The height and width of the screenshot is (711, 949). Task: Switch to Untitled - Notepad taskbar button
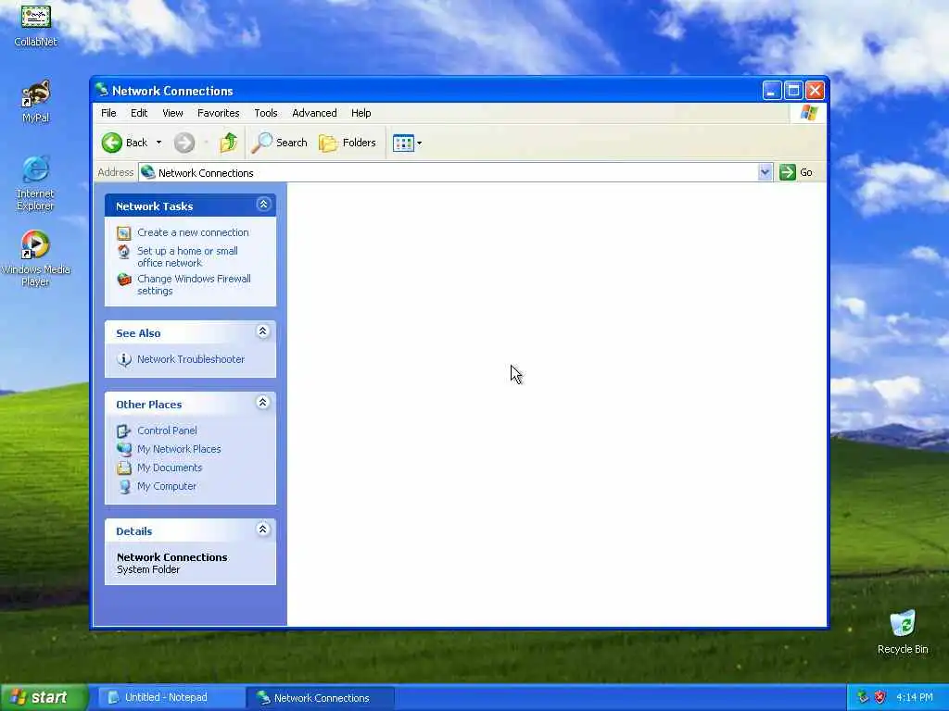pos(170,698)
